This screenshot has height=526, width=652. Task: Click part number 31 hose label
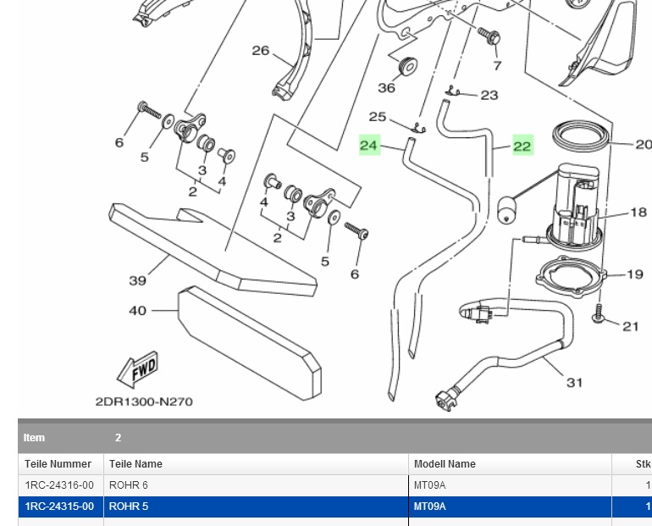(x=574, y=383)
